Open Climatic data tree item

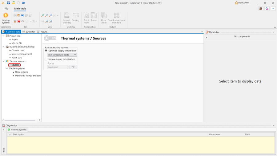pyautogui.click(x=18, y=51)
